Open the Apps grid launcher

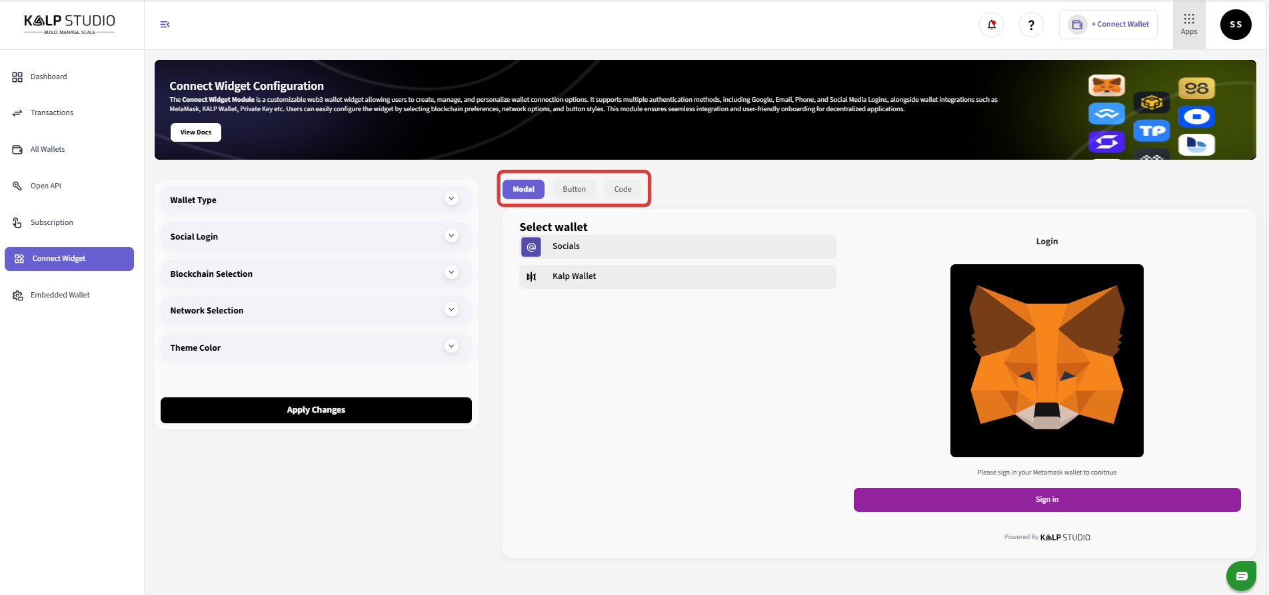(1189, 24)
